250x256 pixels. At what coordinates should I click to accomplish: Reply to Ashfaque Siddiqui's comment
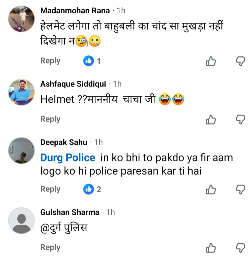tap(50, 119)
